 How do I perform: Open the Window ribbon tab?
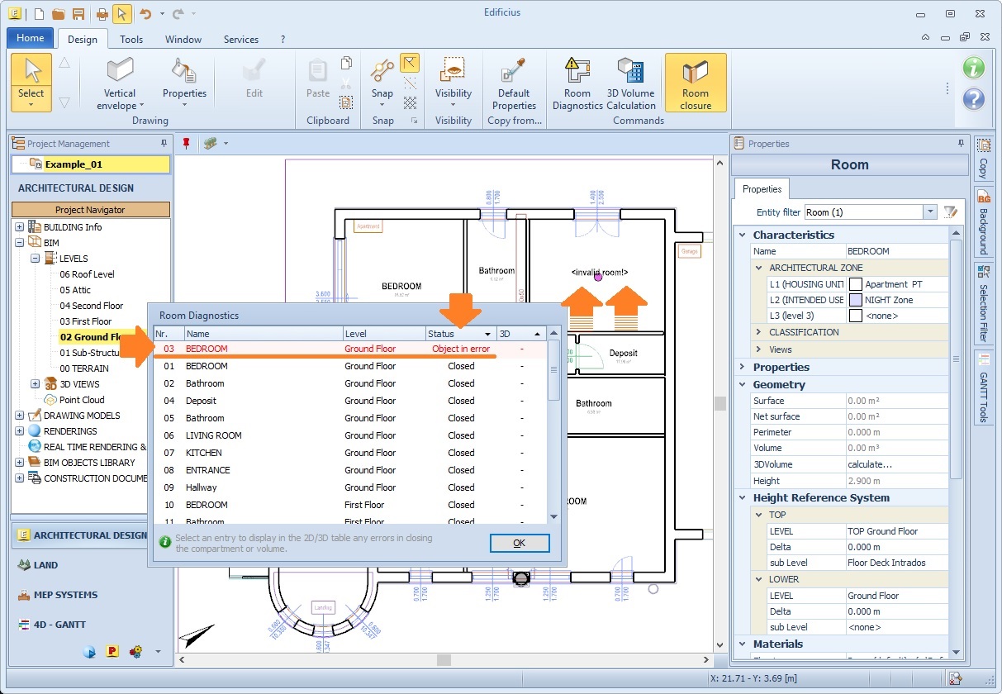pos(183,39)
